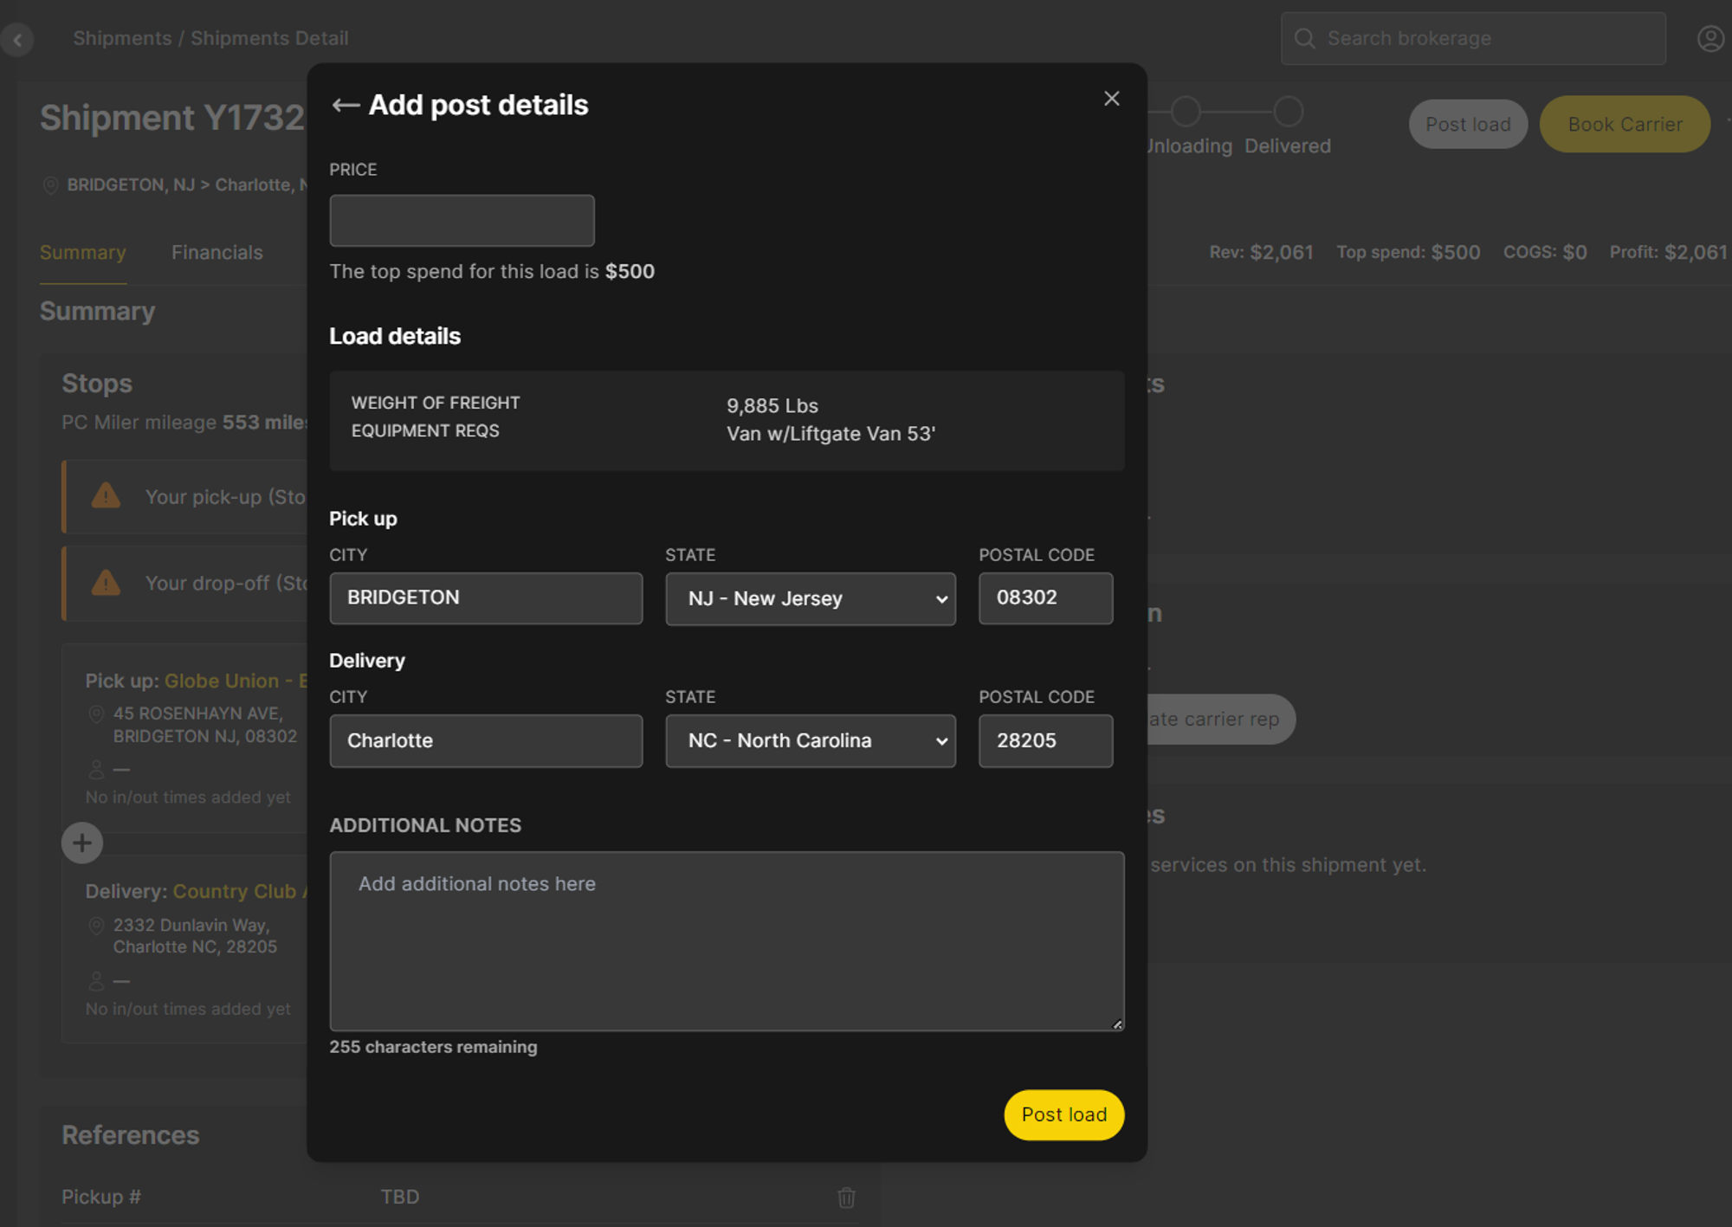Click the Delivery postal code 28205
The image size is (1732, 1227).
click(1045, 740)
